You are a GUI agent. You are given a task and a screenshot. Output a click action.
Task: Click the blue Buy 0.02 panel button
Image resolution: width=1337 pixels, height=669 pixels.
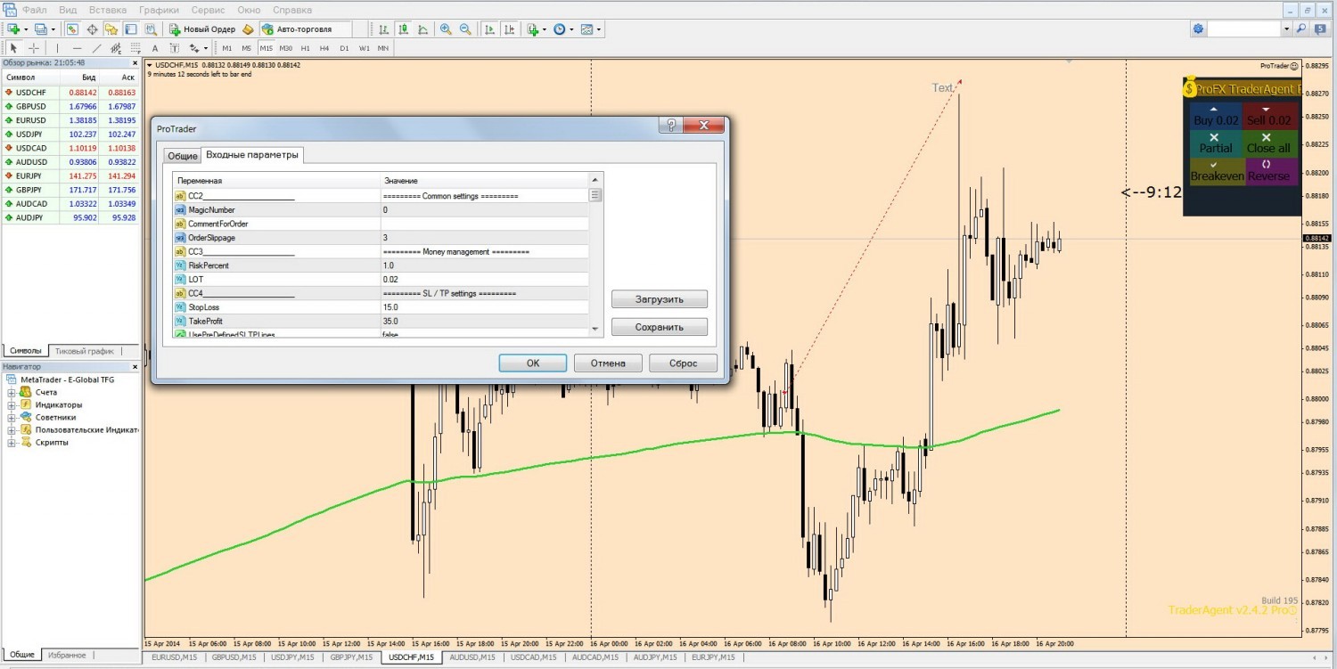(1217, 117)
